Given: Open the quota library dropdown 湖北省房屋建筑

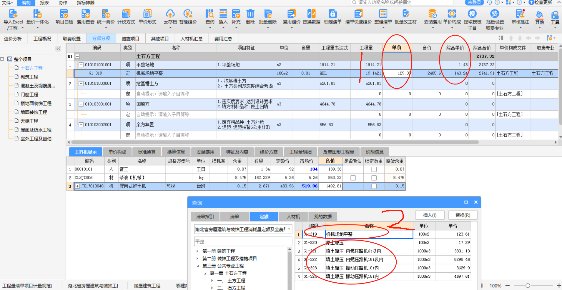Looking at the screenshot, I should (290, 229).
